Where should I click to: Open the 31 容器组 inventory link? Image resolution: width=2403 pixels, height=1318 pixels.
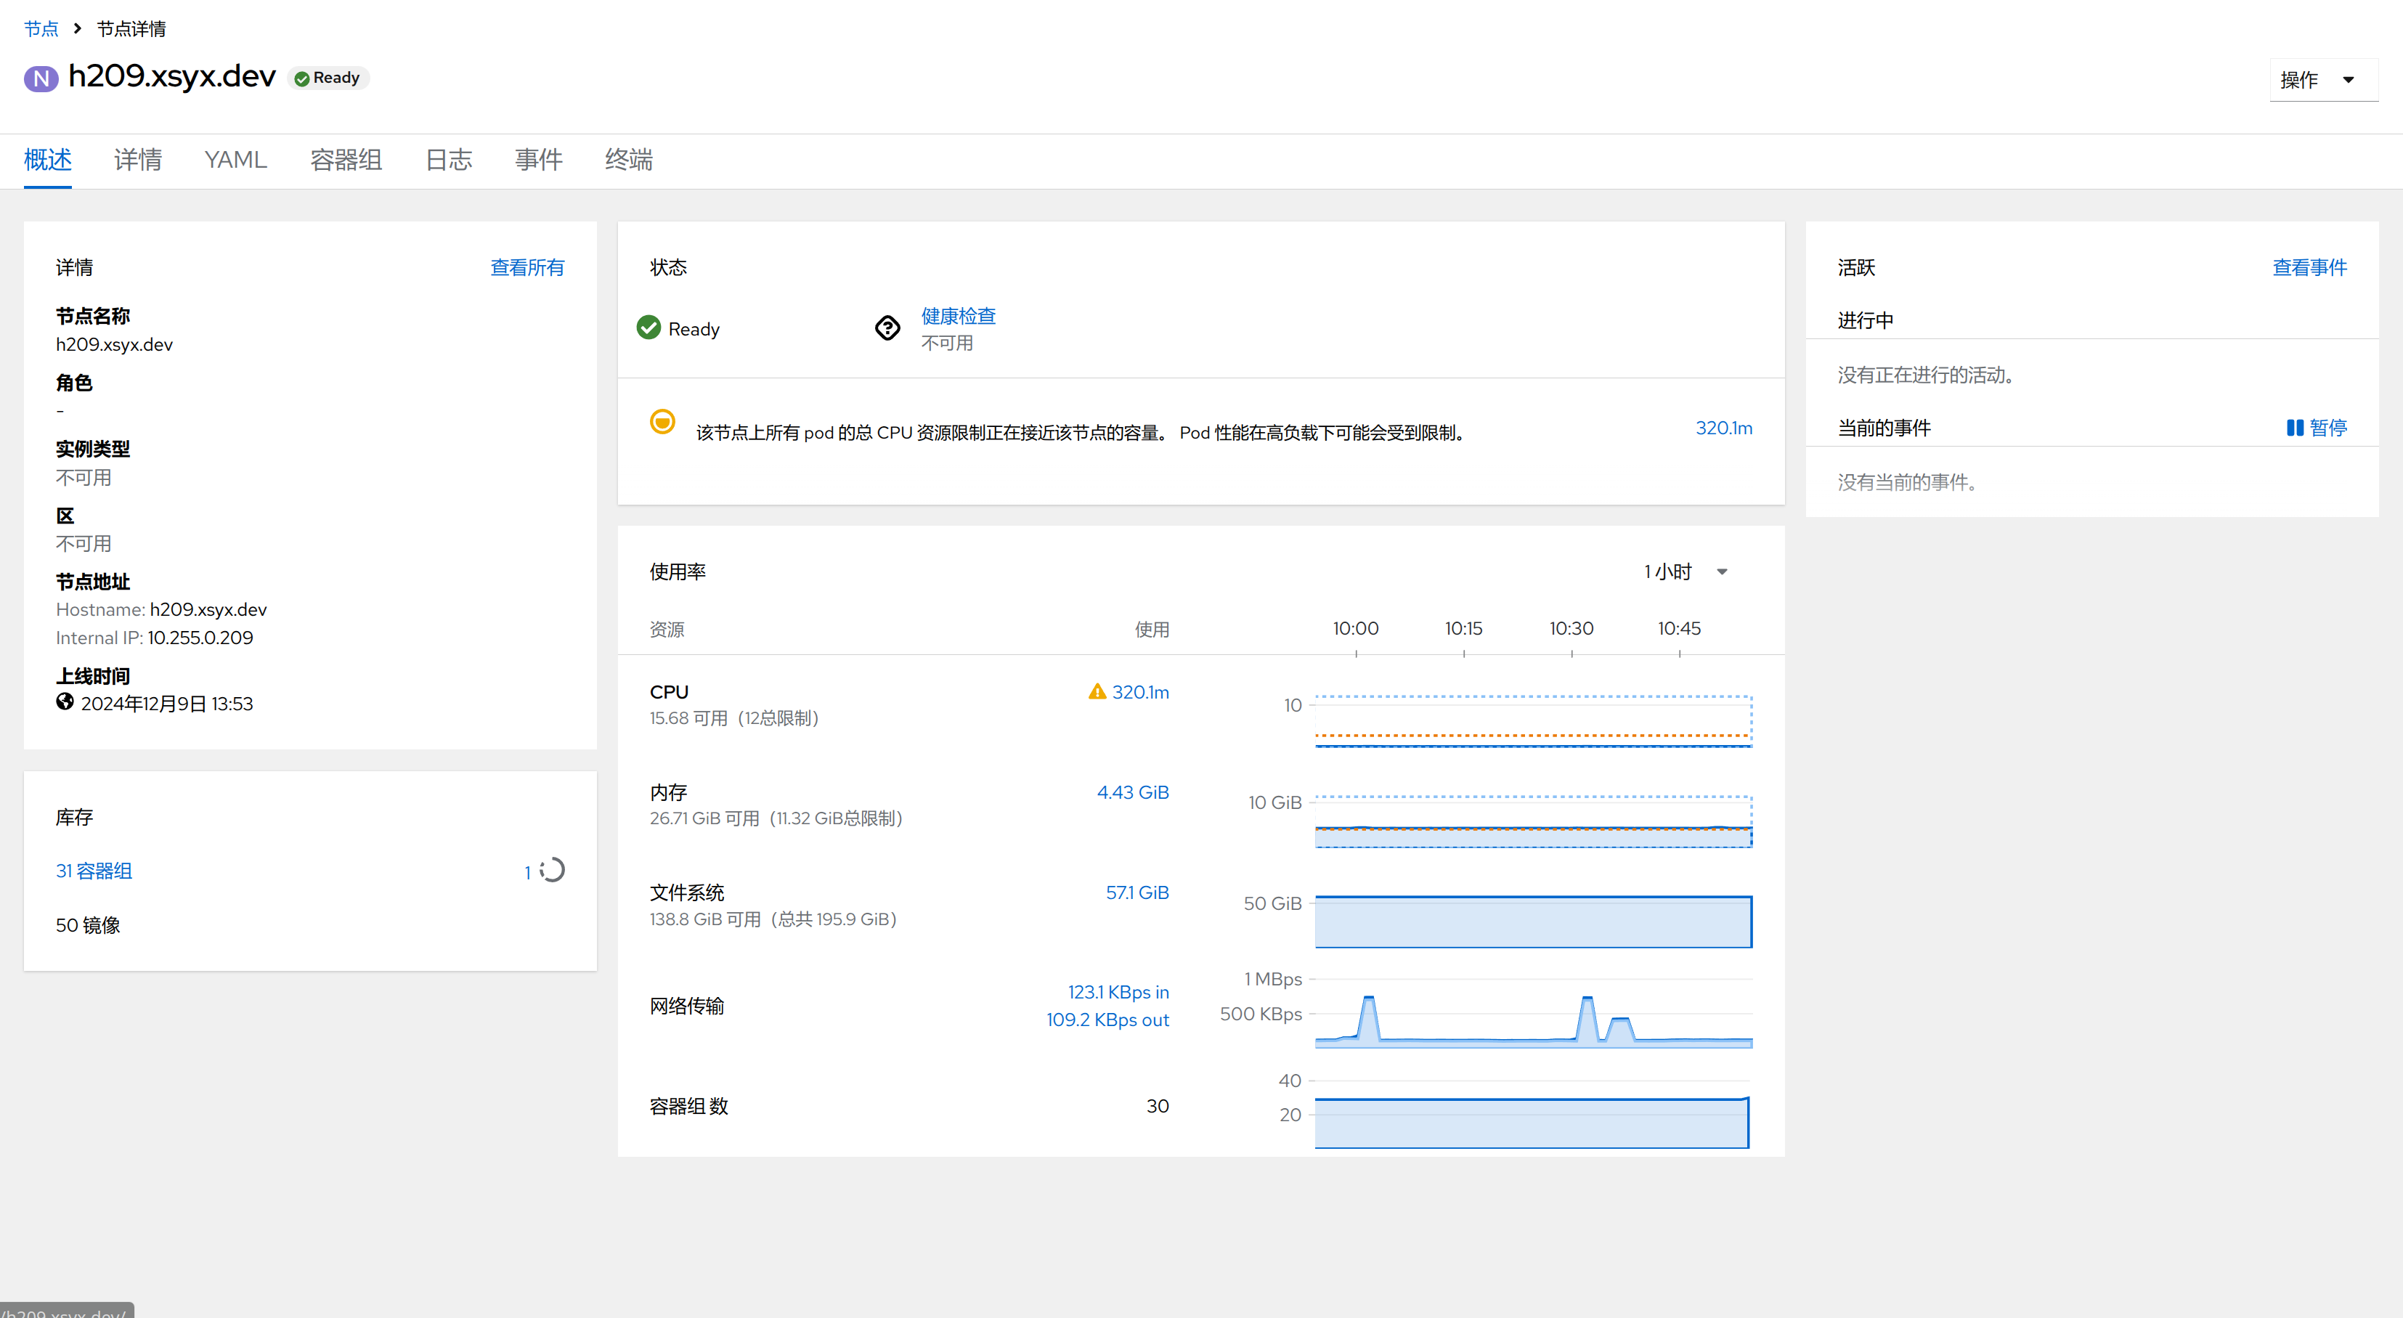(x=94, y=870)
